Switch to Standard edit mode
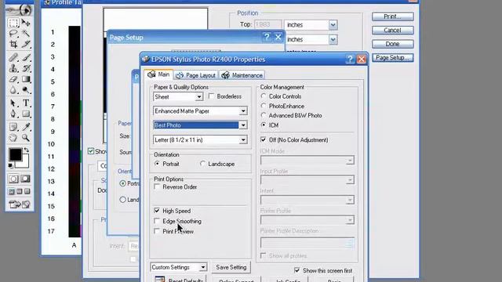The image size is (502, 282). (x=13, y=179)
